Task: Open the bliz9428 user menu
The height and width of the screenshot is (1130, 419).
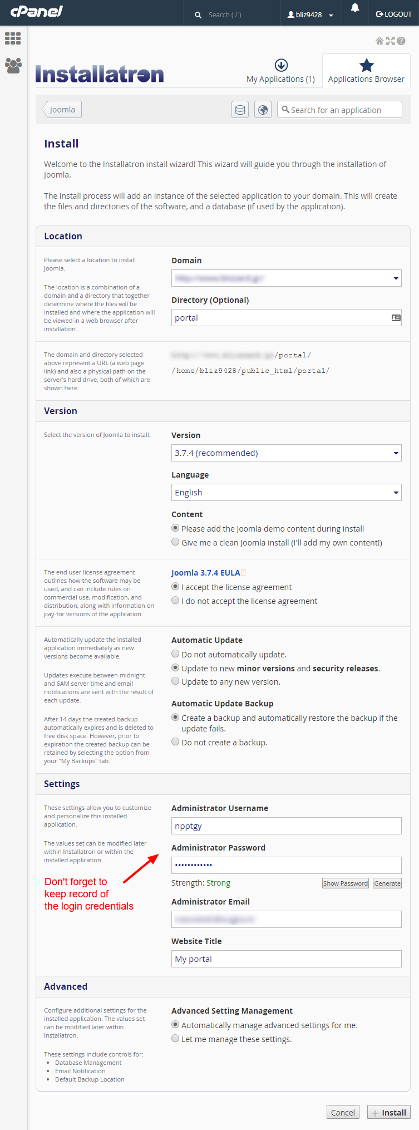Action: point(310,14)
